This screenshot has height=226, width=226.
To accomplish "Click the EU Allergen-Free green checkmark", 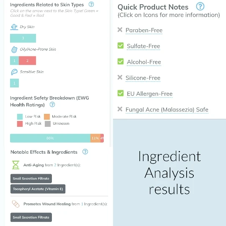I will [121, 93].
